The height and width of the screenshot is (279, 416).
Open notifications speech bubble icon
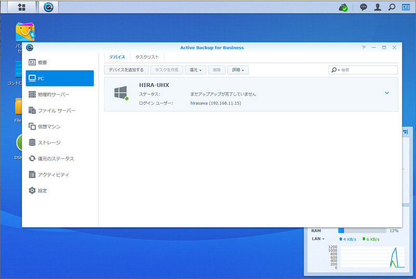point(363,7)
